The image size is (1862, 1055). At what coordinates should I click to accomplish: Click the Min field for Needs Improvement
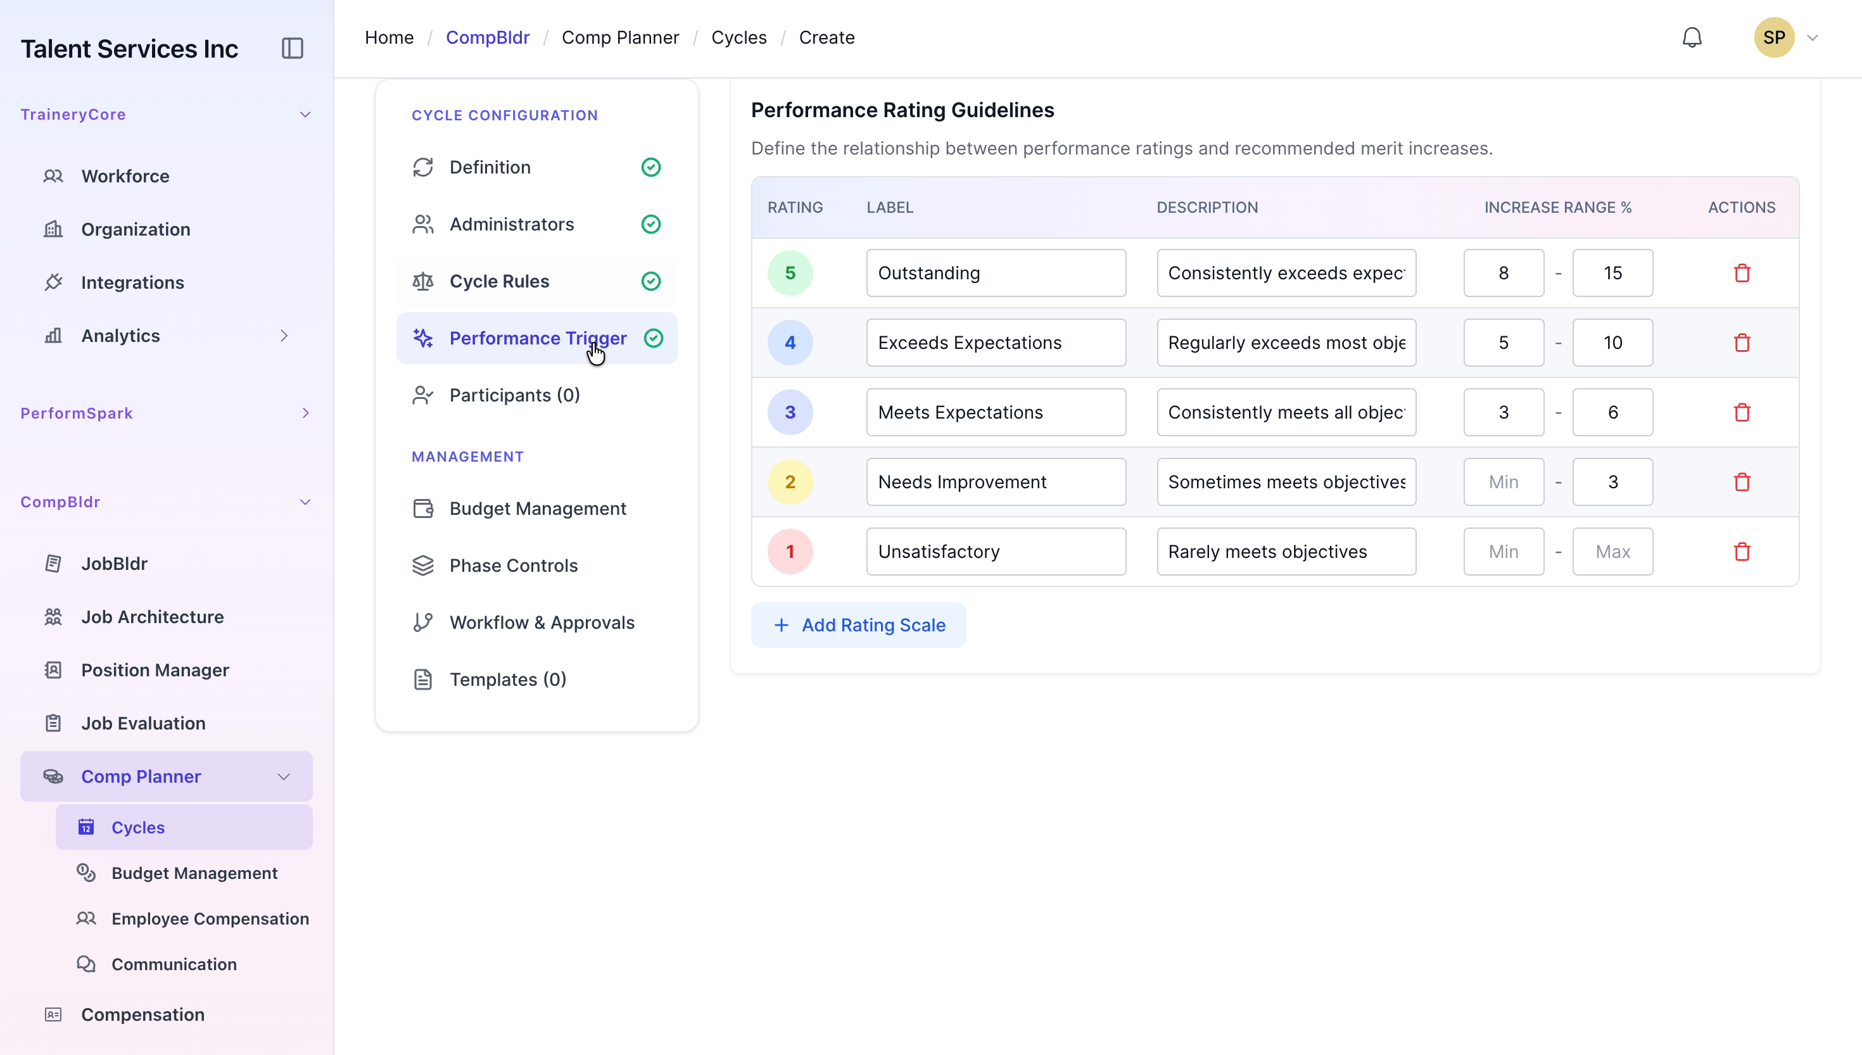(x=1504, y=482)
